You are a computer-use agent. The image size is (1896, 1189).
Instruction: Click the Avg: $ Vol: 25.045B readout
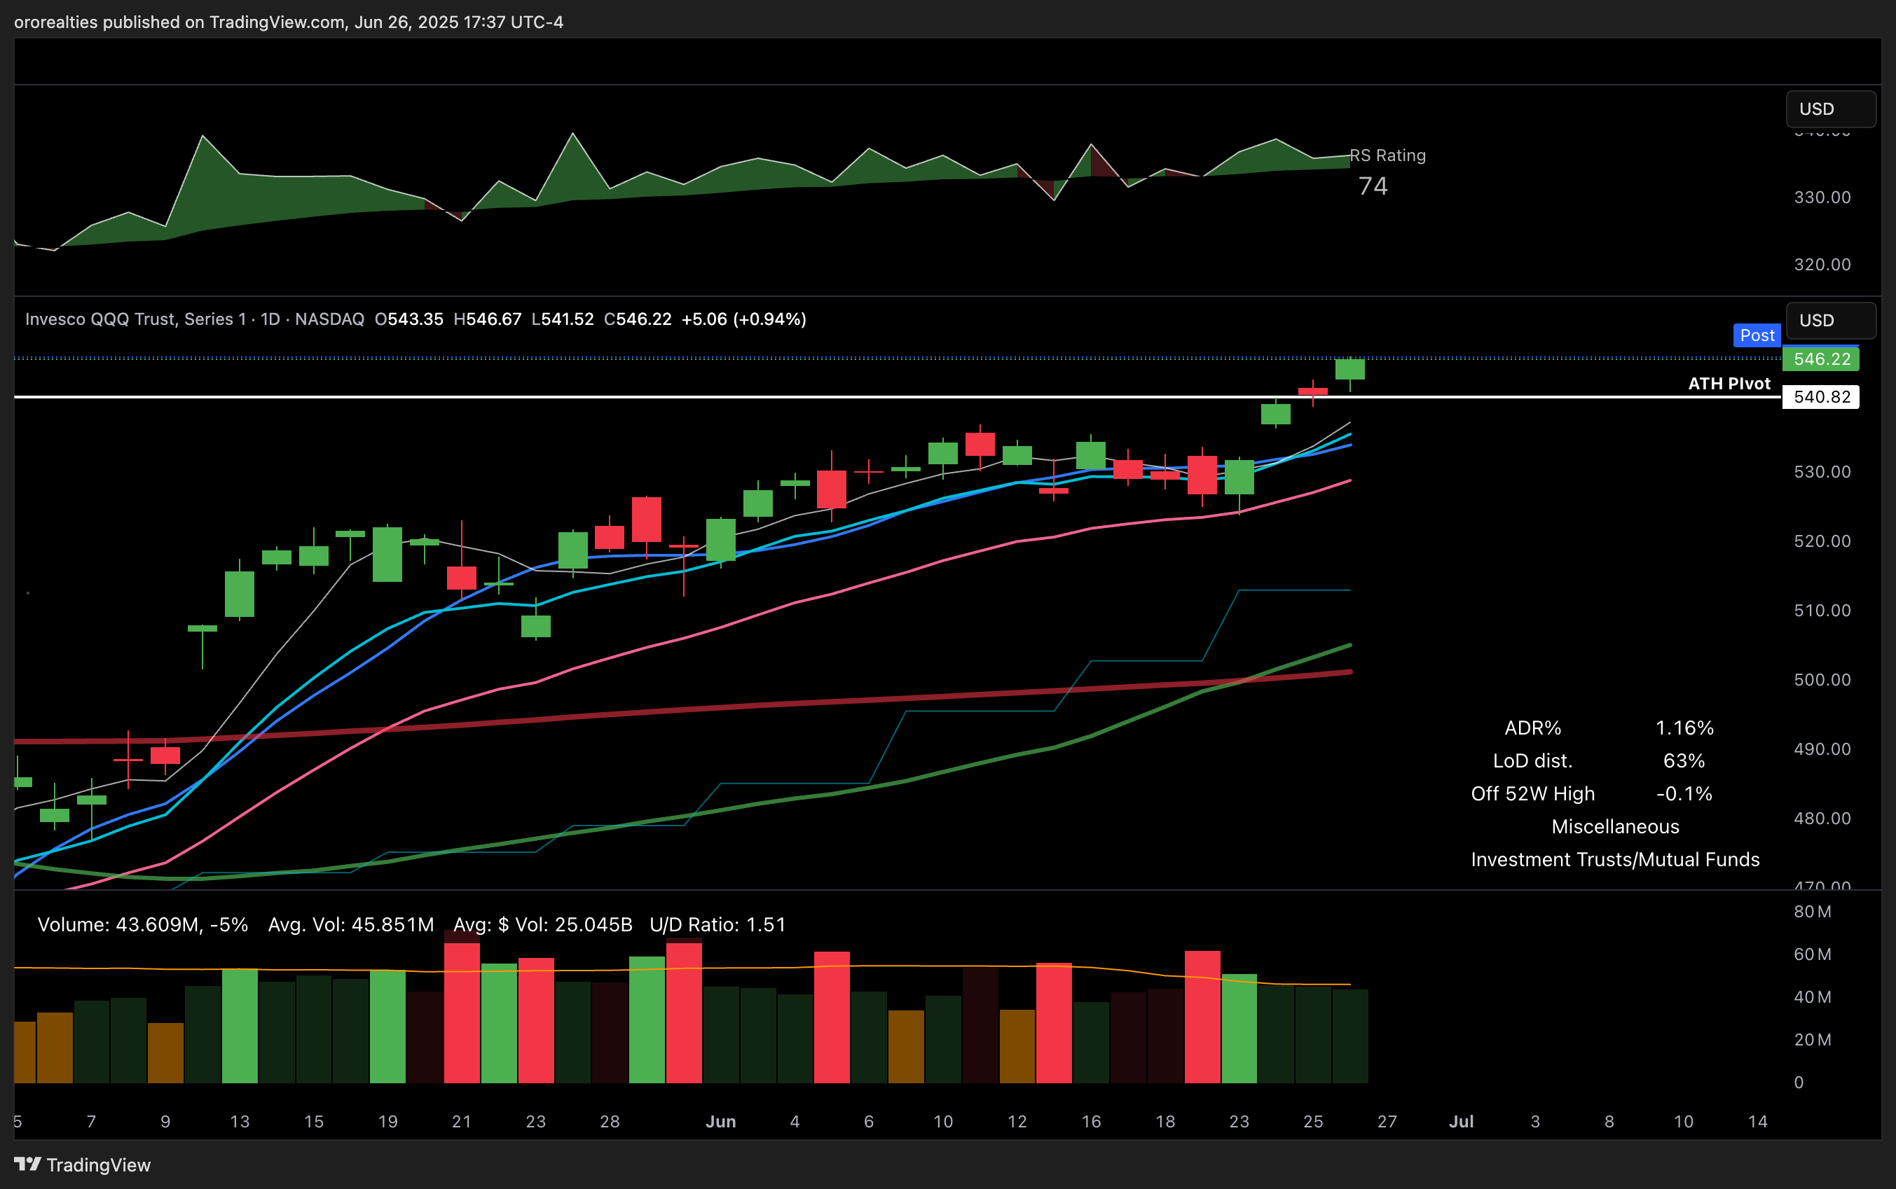(543, 925)
